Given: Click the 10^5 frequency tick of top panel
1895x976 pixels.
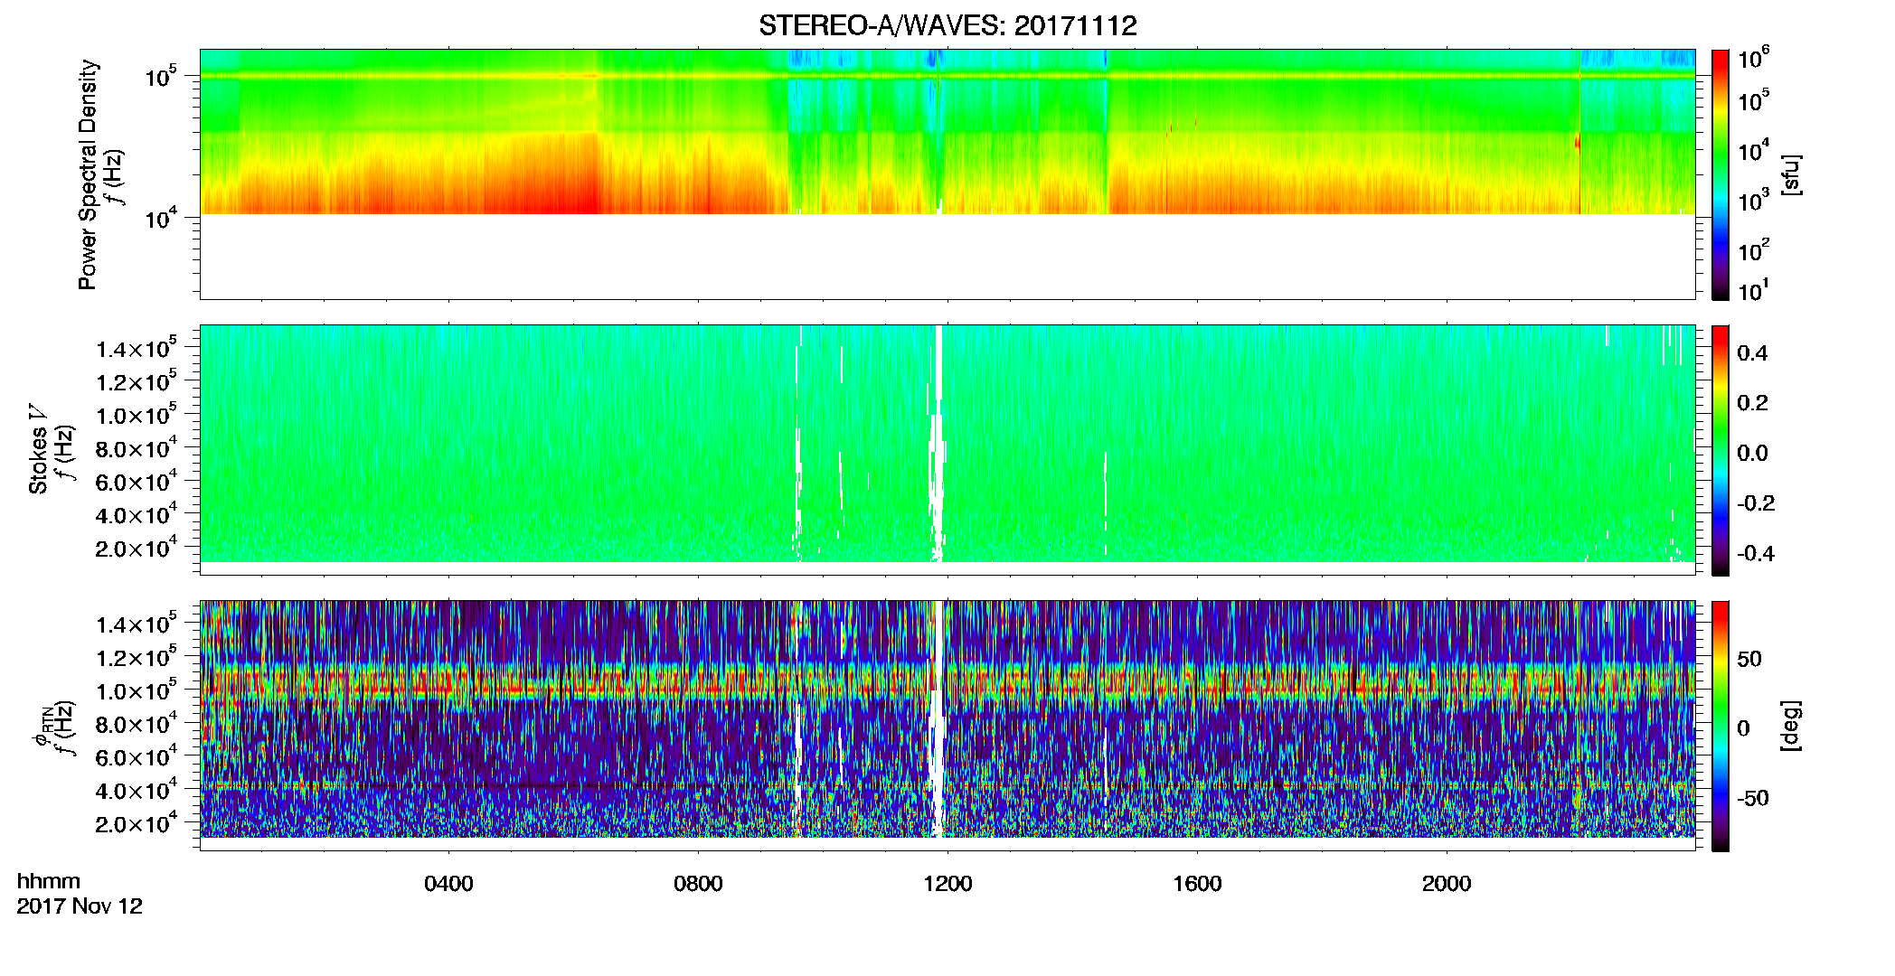Looking at the screenshot, I should point(160,76).
